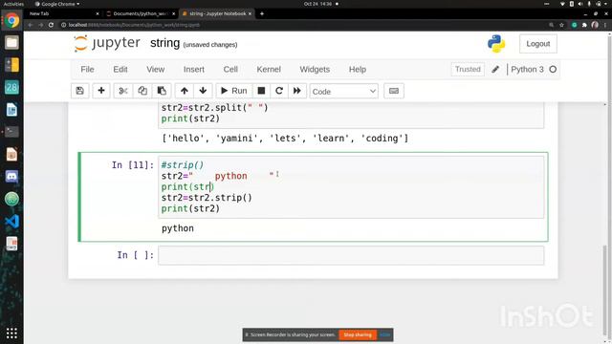The image size is (612, 344).
Task: Open the command palette keyboard icon
Action: [394, 91]
